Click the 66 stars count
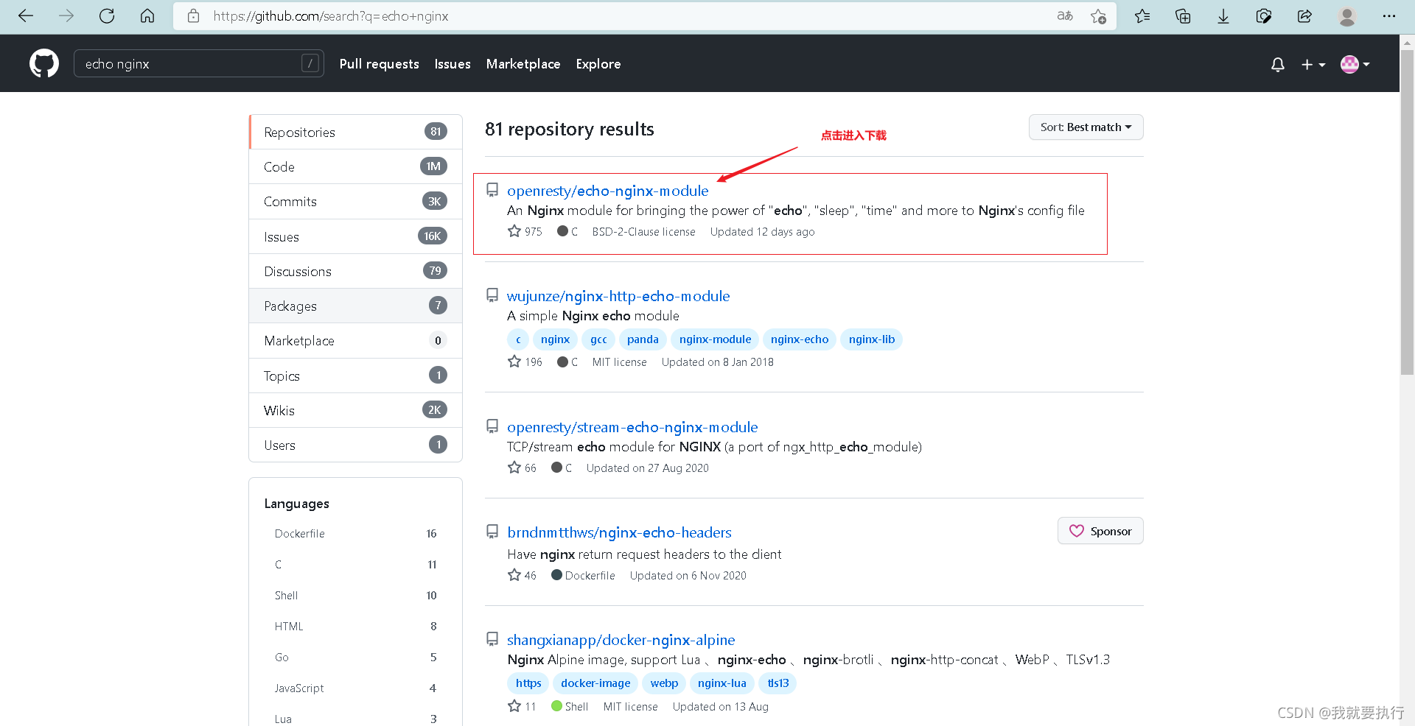This screenshot has height=726, width=1415. pyautogui.click(x=522, y=468)
